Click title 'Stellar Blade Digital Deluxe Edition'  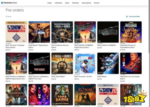coord(38,46)
